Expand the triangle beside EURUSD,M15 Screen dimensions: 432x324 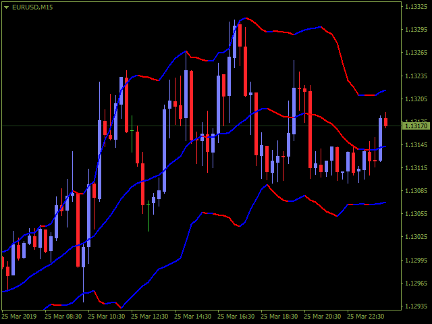pyautogui.click(x=6, y=7)
